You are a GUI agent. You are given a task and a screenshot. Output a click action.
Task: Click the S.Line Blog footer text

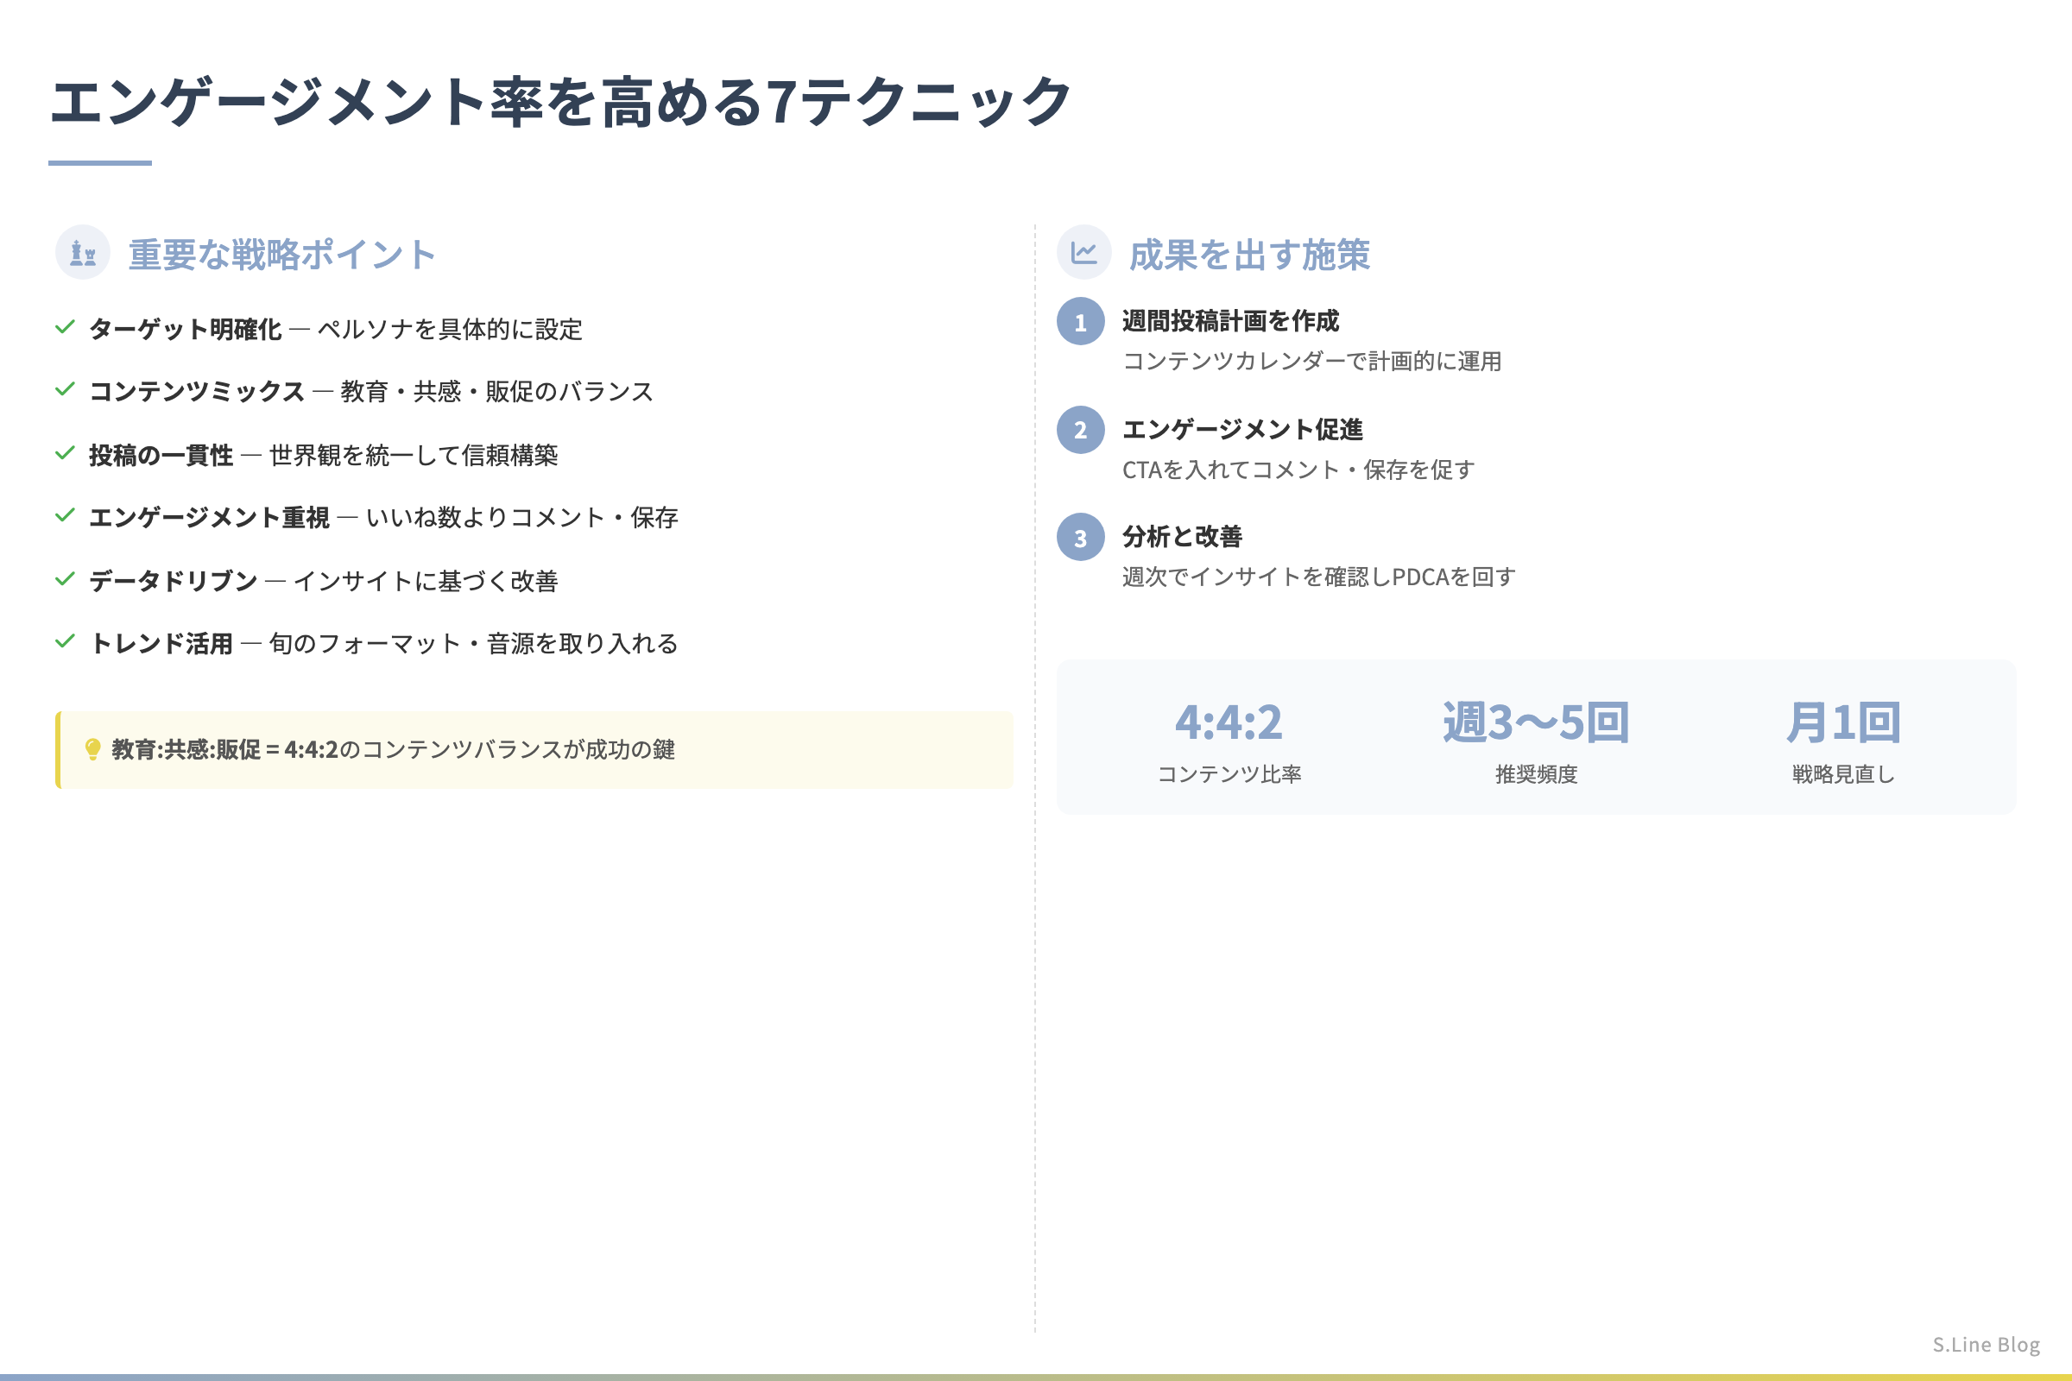click(x=1987, y=1345)
